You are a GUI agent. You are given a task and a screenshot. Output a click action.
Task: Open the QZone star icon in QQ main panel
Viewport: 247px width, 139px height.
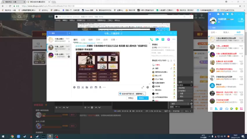pyautogui.click(x=223, y=14)
